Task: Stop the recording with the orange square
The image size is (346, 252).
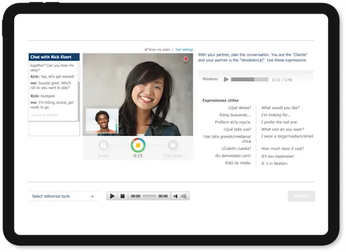Action: (138, 145)
